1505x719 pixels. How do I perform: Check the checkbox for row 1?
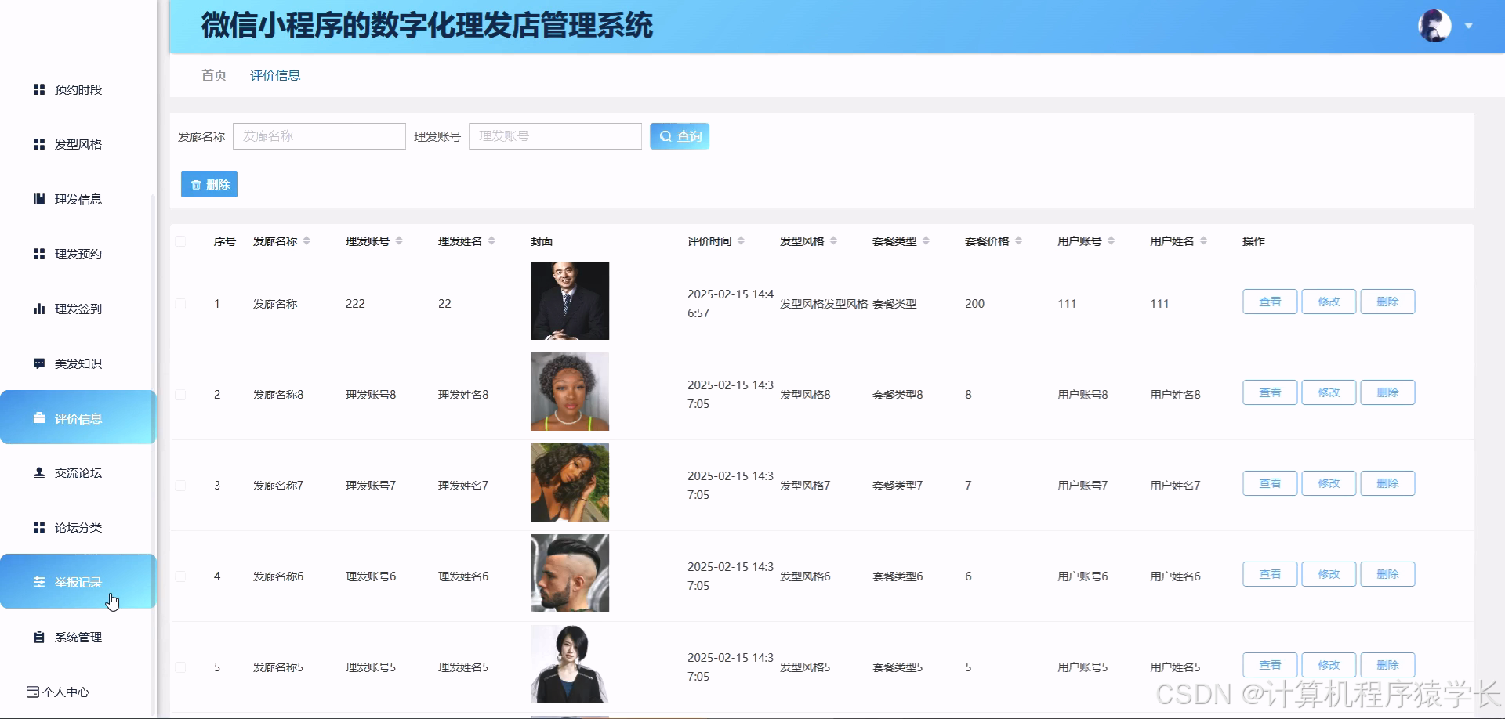click(x=180, y=303)
